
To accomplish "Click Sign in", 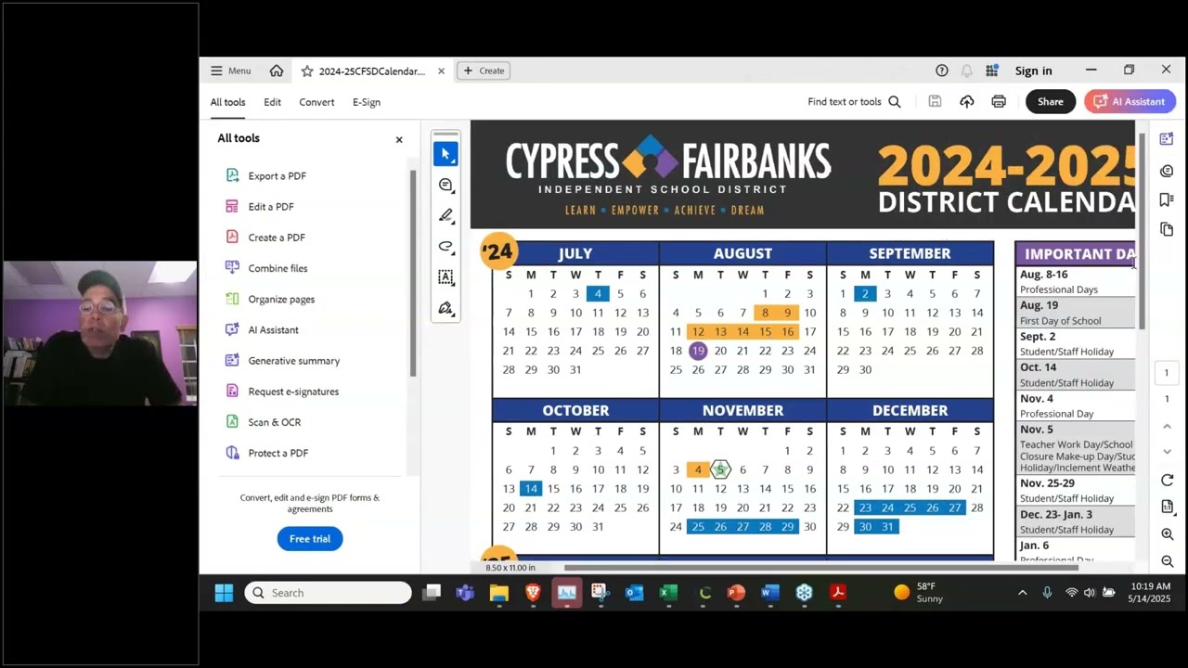I will pos(1033,71).
